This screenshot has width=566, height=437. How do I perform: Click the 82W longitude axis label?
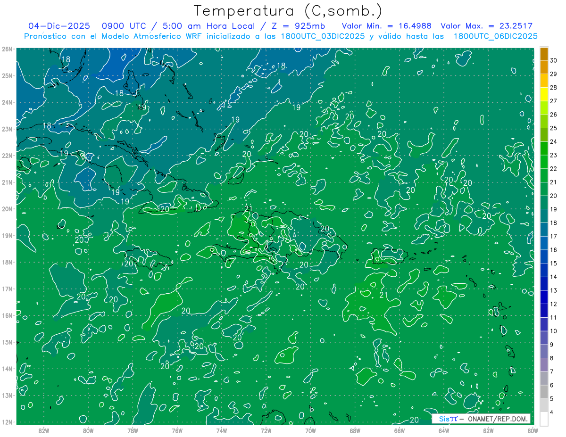[x=44, y=430]
